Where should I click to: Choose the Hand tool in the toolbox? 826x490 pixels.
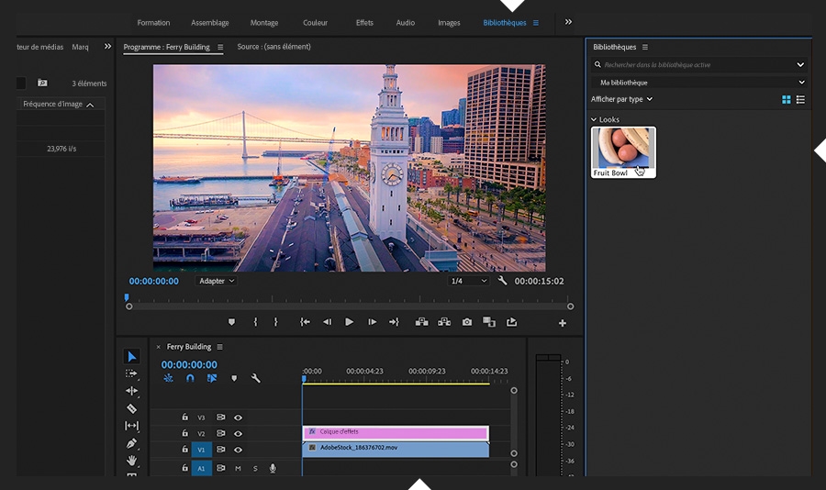pos(131,460)
